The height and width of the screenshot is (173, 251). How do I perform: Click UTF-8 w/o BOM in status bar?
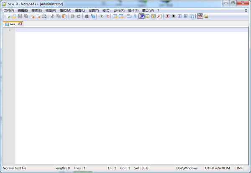[216, 168]
